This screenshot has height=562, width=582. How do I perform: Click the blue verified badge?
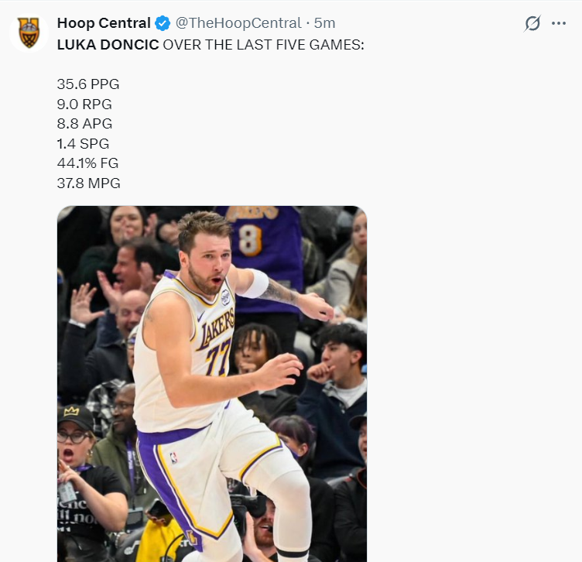point(163,23)
